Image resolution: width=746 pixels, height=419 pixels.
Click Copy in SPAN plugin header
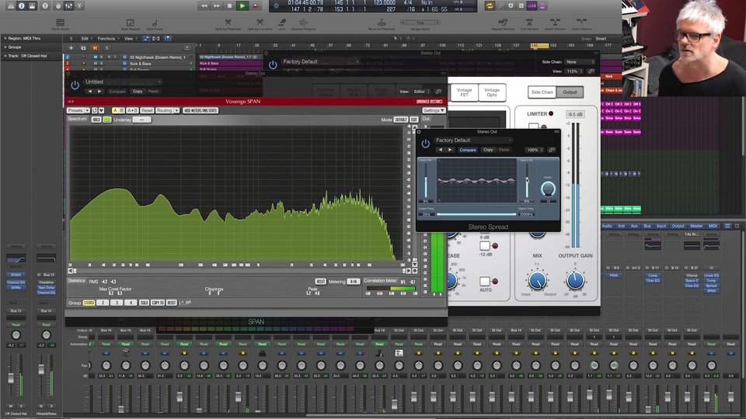click(138, 92)
